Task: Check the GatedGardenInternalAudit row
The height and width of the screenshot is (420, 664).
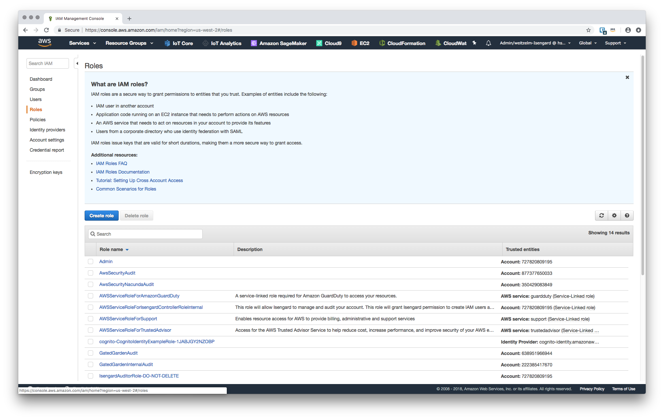Action: pos(91,364)
